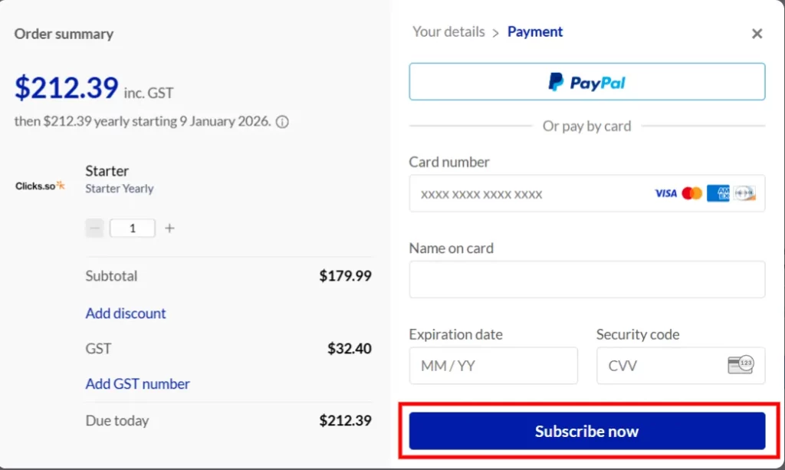Click the MM/YY expiration date field

[x=493, y=366]
